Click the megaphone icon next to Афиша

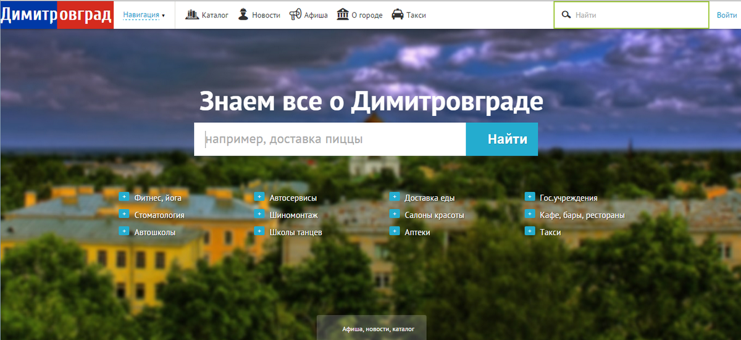[x=295, y=15]
